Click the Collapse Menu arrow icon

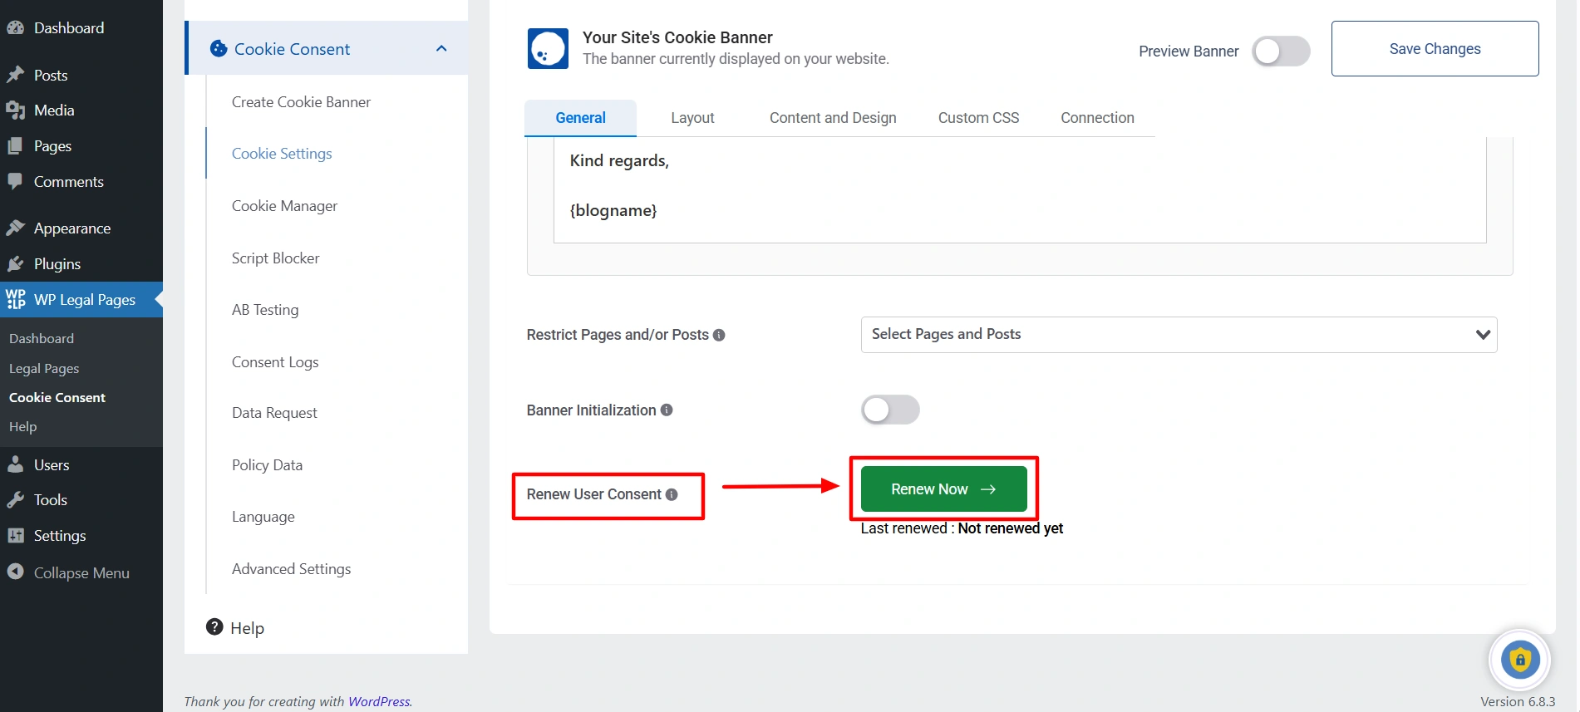click(x=15, y=572)
